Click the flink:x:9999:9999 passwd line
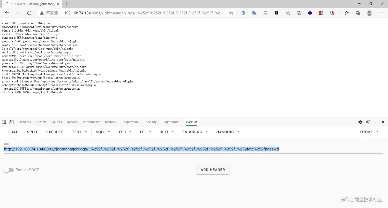388x208 pixels. [x=32, y=92]
